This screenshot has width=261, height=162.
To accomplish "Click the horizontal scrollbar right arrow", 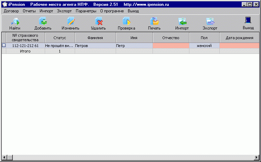I will [257, 157].
